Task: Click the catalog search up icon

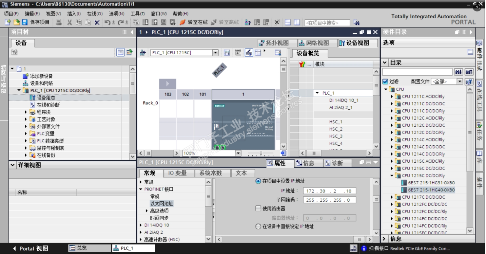Action: (469, 72)
